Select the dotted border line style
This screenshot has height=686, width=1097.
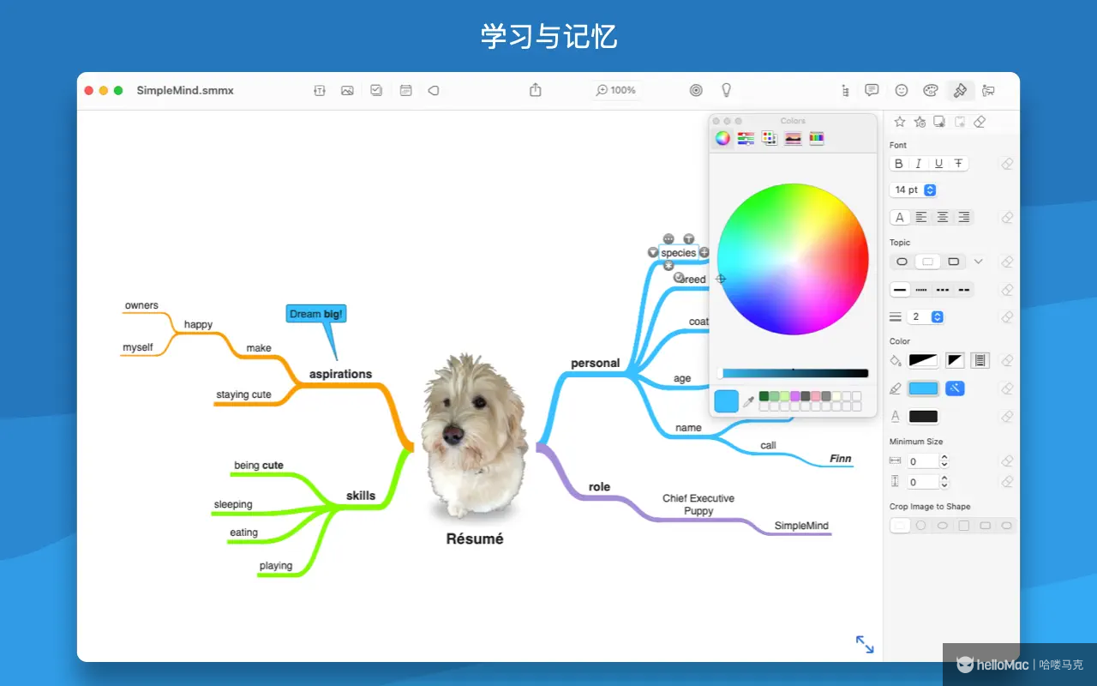click(921, 290)
